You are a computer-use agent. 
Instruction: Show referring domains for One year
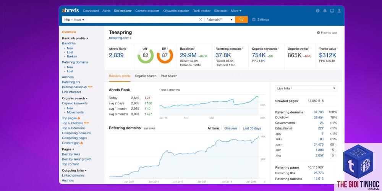coord(231,128)
